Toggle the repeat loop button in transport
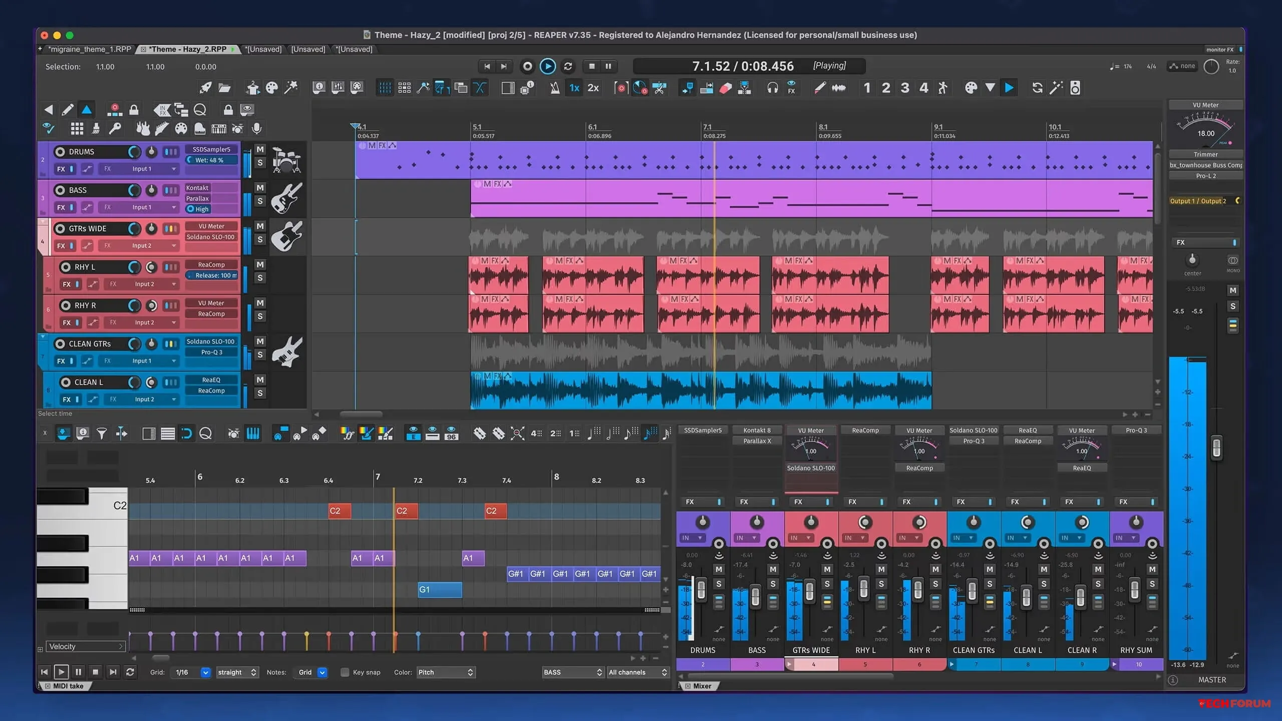 pyautogui.click(x=568, y=66)
